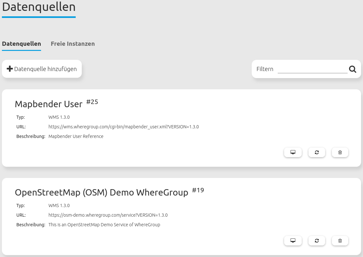Open the OpenStreetMap (OSM) Demo WhereGroup title

tap(101, 192)
